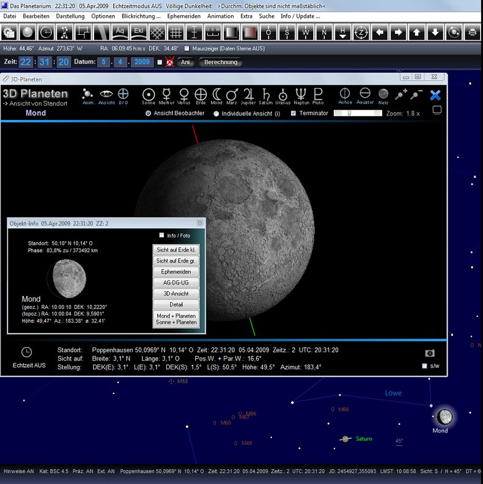Enable the s/w checkbox

(425, 366)
